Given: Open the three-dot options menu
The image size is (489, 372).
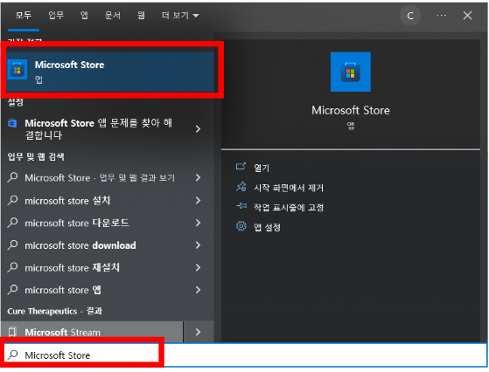Looking at the screenshot, I should [441, 15].
